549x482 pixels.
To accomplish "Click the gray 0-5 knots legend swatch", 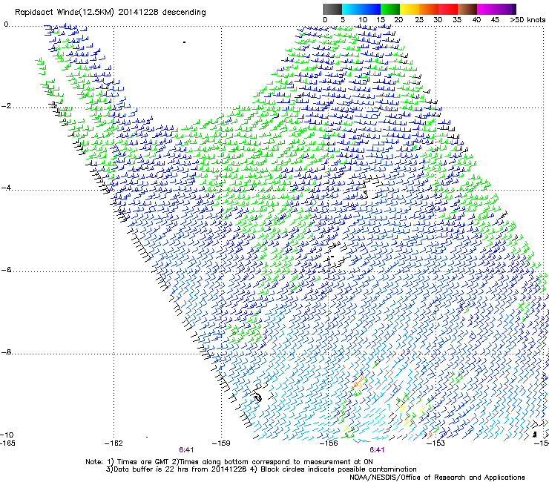I will 332,9.
